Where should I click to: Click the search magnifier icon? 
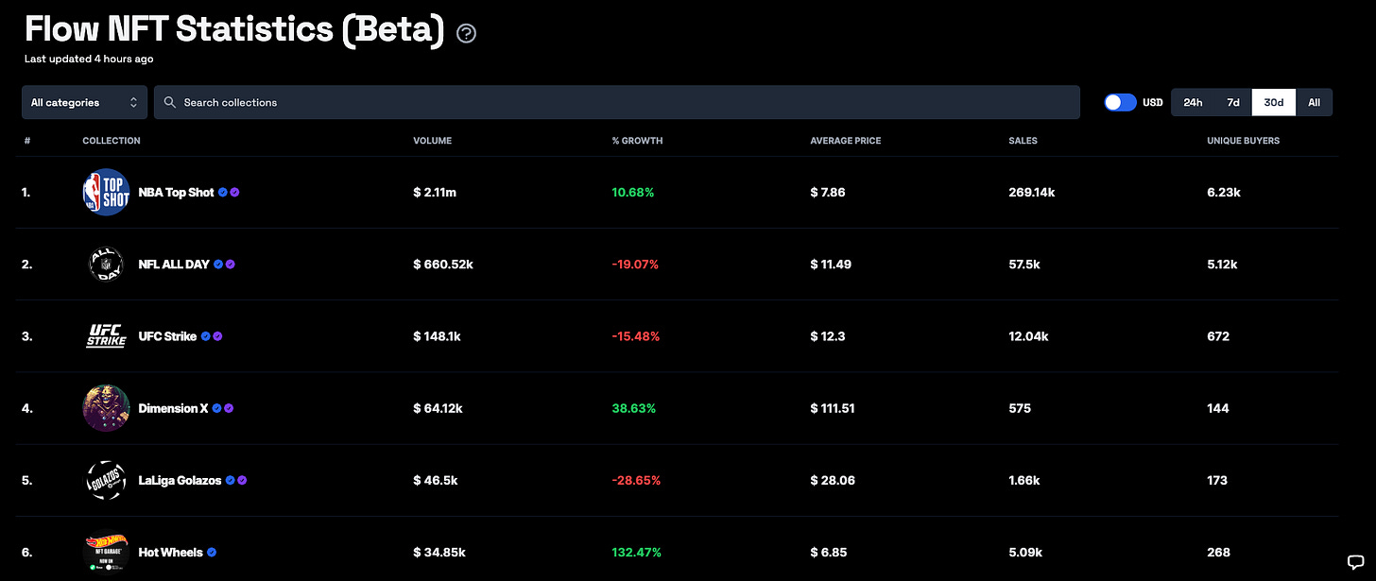(170, 102)
